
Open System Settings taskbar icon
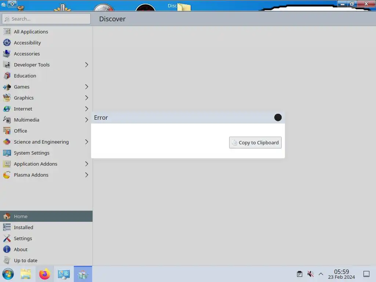click(64, 274)
